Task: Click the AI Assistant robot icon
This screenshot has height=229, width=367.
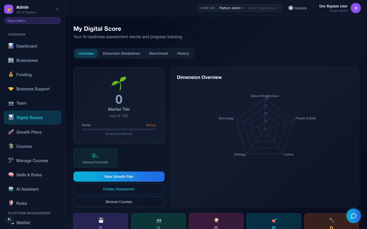Action: [x=11, y=189]
